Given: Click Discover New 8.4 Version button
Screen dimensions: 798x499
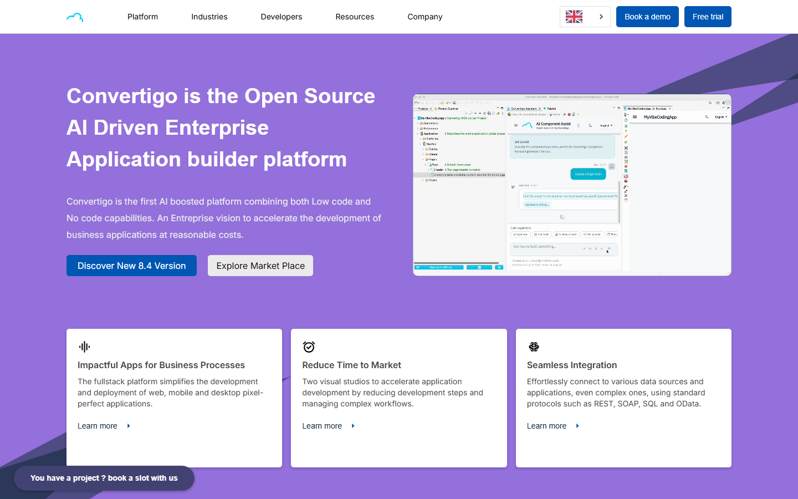Looking at the screenshot, I should coord(131,266).
